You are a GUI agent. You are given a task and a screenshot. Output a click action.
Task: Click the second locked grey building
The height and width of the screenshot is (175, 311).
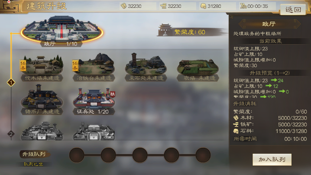click(94, 131)
